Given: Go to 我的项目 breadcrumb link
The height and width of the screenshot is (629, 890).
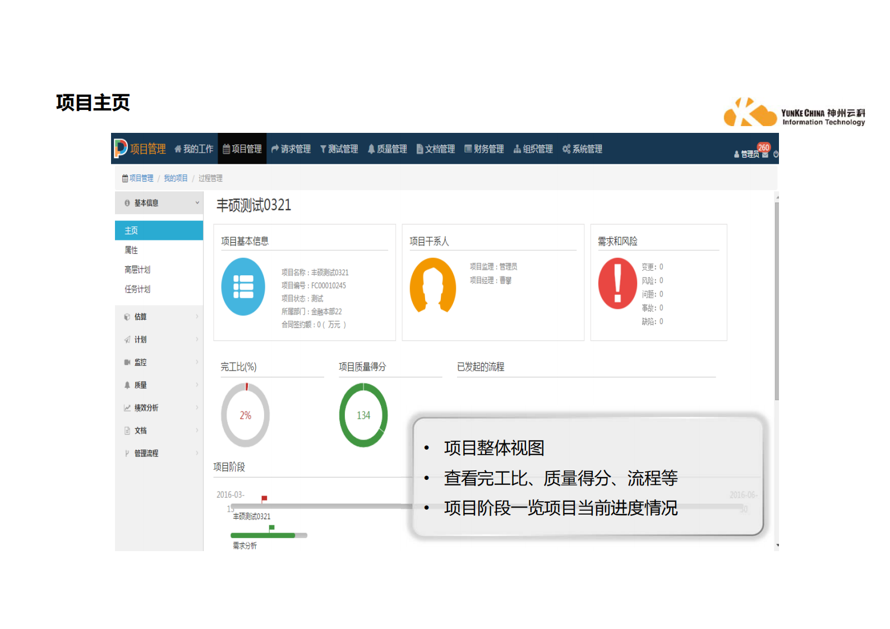Looking at the screenshot, I should [x=176, y=178].
